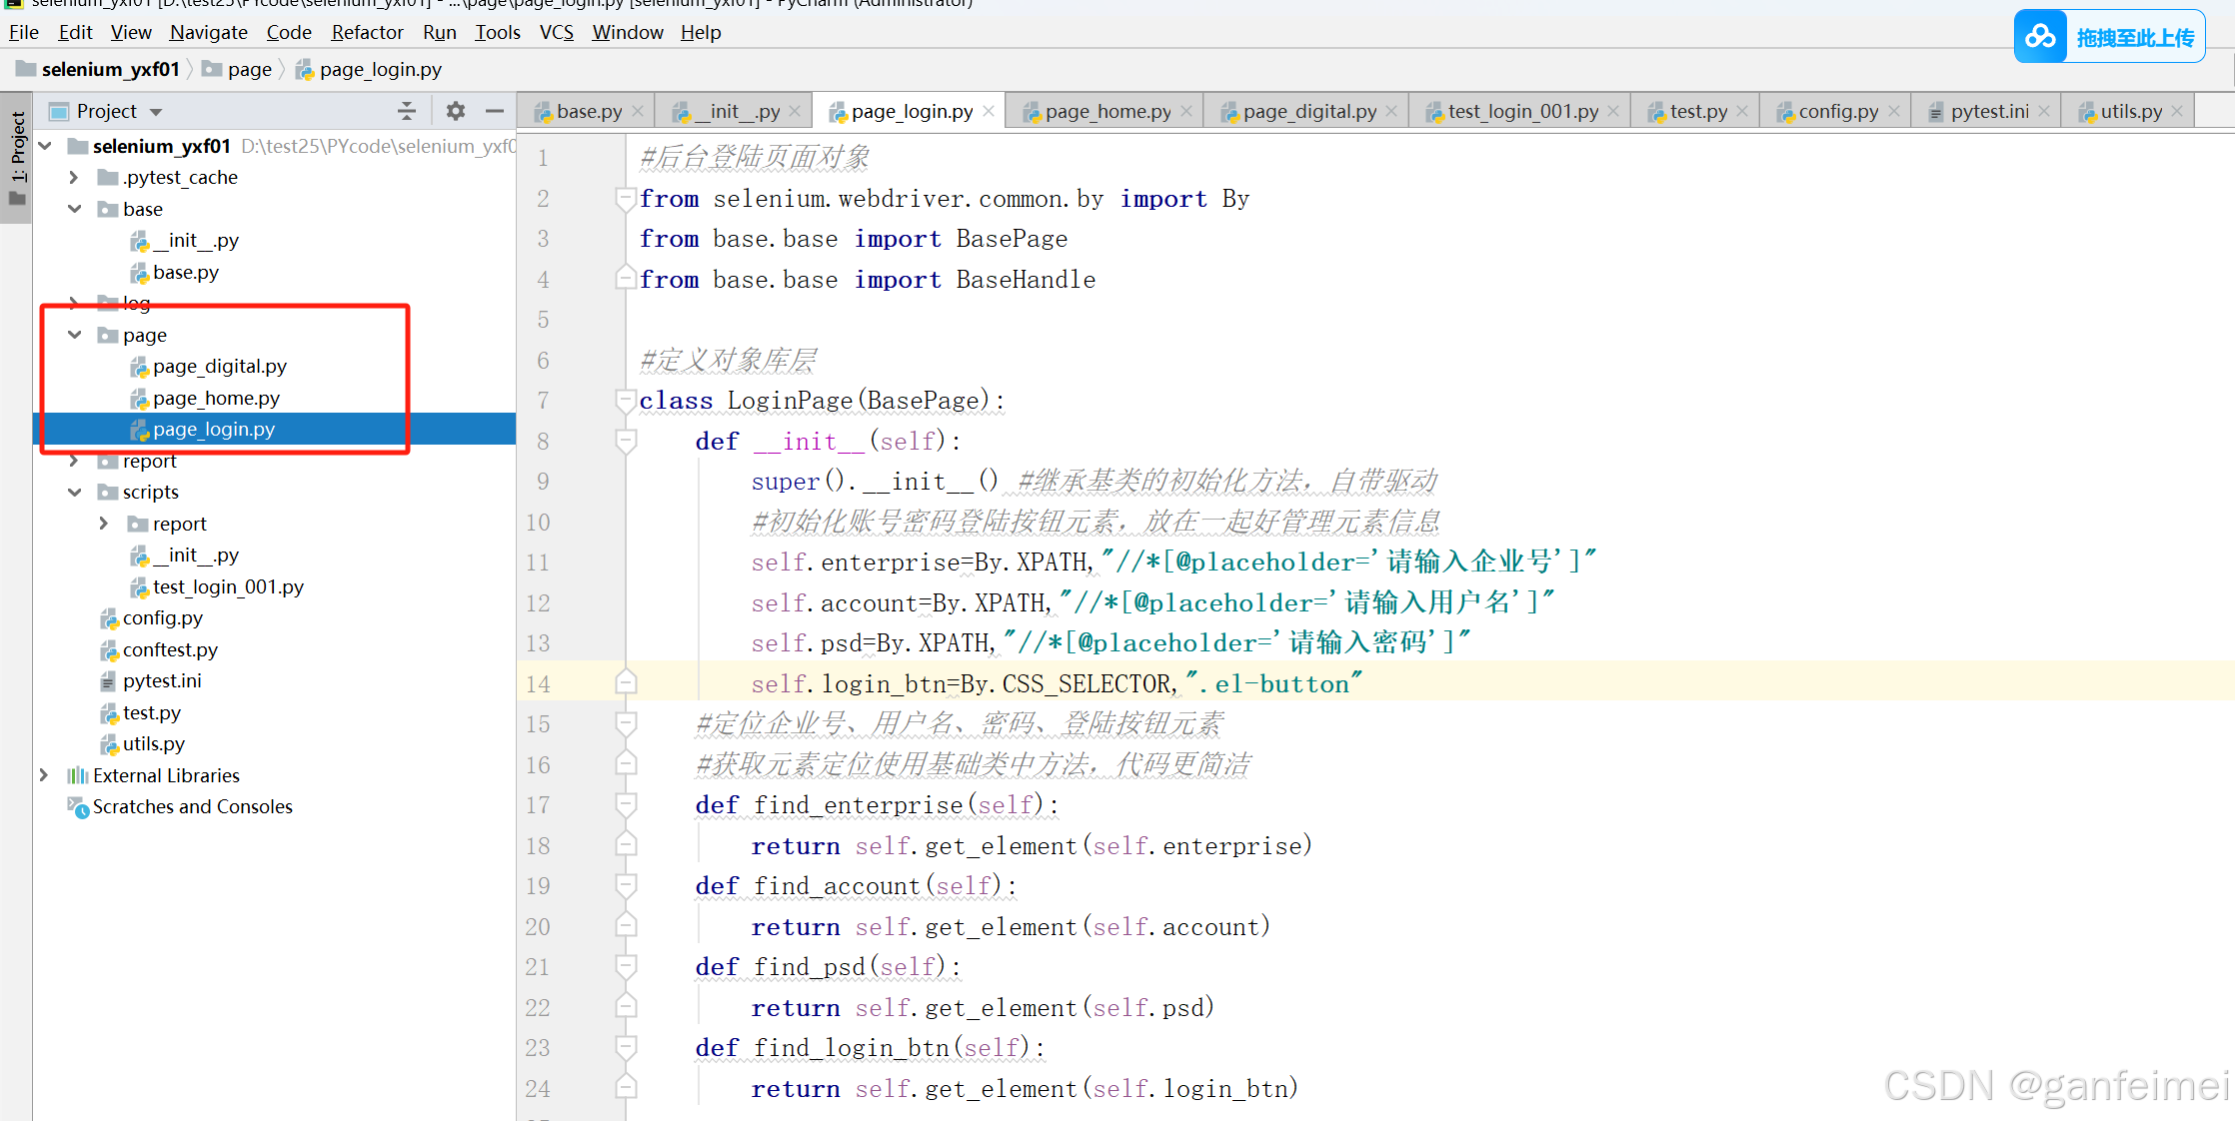Viewport: 2235px width, 1121px height.
Task: Open the VCS menu
Action: click(x=557, y=32)
